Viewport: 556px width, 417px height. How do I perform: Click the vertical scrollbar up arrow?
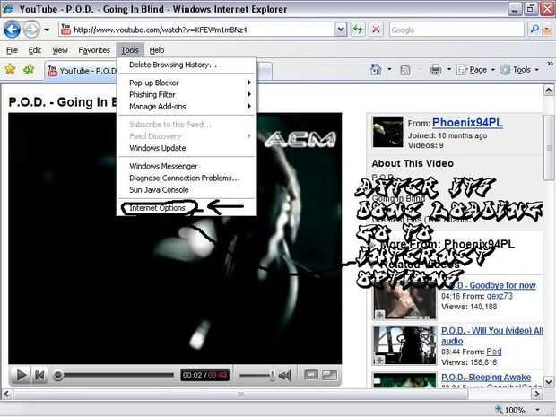pyautogui.click(x=549, y=90)
